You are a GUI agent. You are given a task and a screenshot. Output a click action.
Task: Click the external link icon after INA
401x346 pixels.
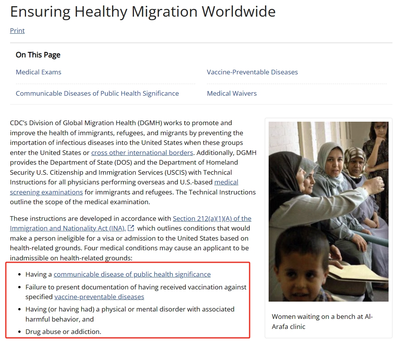tap(131, 228)
